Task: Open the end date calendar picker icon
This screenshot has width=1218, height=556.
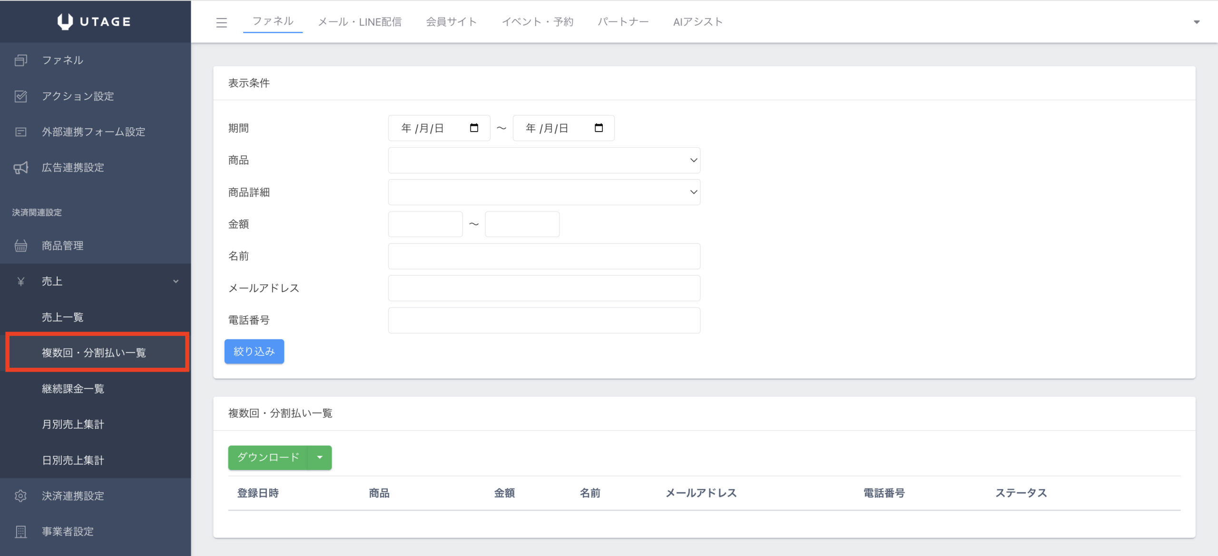Action: click(x=599, y=128)
